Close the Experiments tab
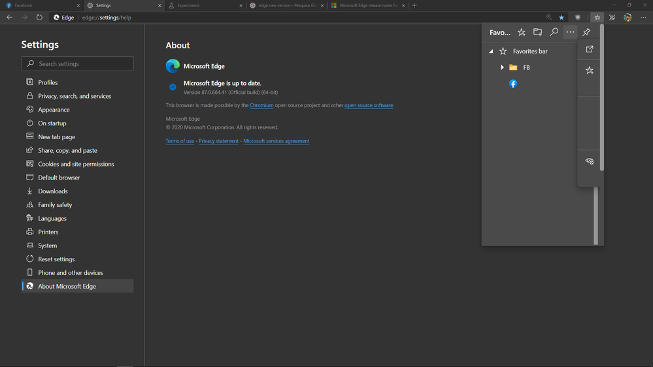The height and width of the screenshot is (367, 653). pyautogui.click(x=241, y=5)
